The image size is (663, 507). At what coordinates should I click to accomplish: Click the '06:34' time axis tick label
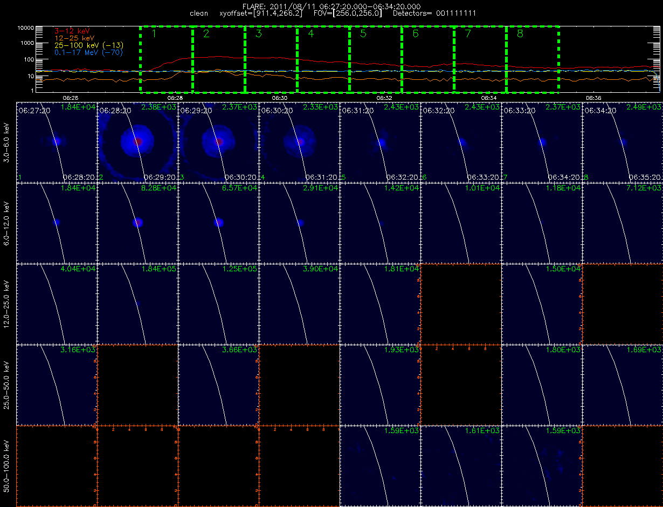pos(488,98)
